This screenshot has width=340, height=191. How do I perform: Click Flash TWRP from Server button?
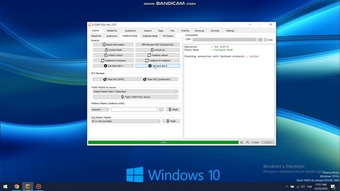click(x=135, y=97)
